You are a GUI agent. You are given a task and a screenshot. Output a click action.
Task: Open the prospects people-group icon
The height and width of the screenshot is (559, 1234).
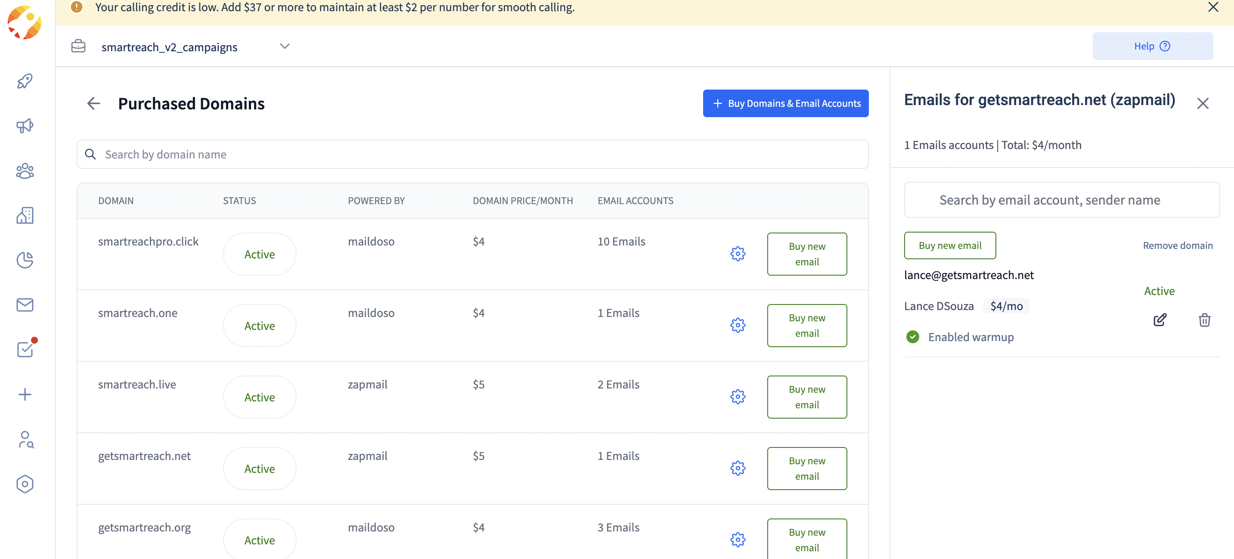click(25, 171)
